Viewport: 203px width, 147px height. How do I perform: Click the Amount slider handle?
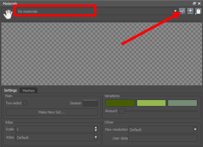tap(122, 111)
